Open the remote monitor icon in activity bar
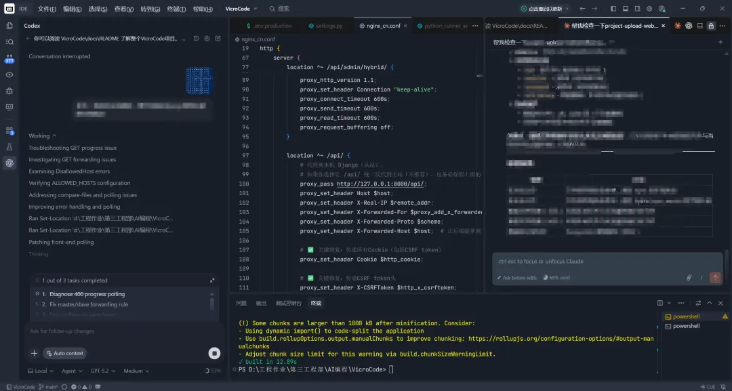Viewport: 732px width, 391px height. point(9,107)
